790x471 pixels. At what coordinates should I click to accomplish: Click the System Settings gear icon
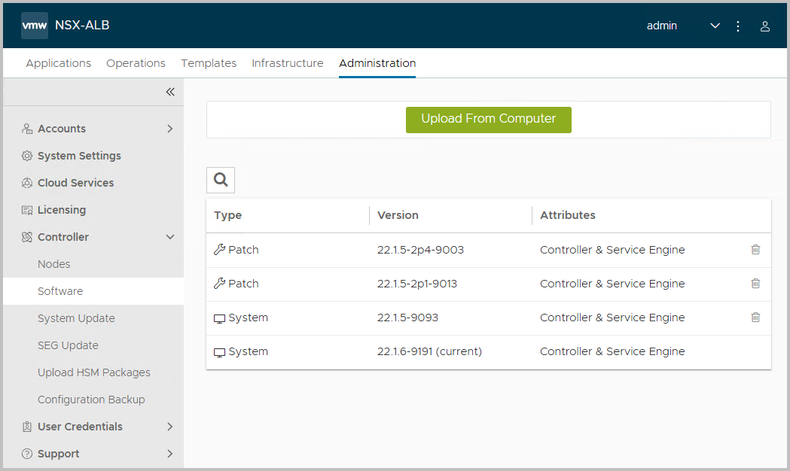pos(27,156)
